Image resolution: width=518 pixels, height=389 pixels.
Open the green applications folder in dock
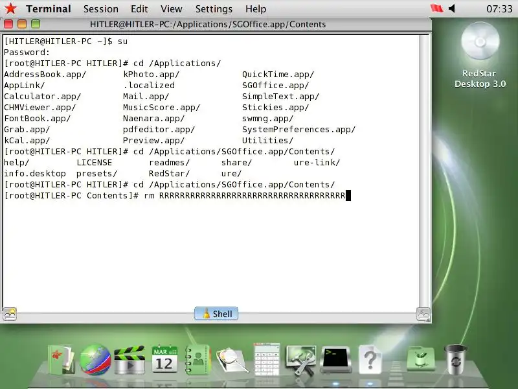coord(421,359)
